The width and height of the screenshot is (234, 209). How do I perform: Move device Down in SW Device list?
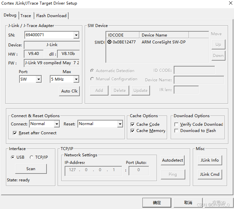click(x=218, y=56)
